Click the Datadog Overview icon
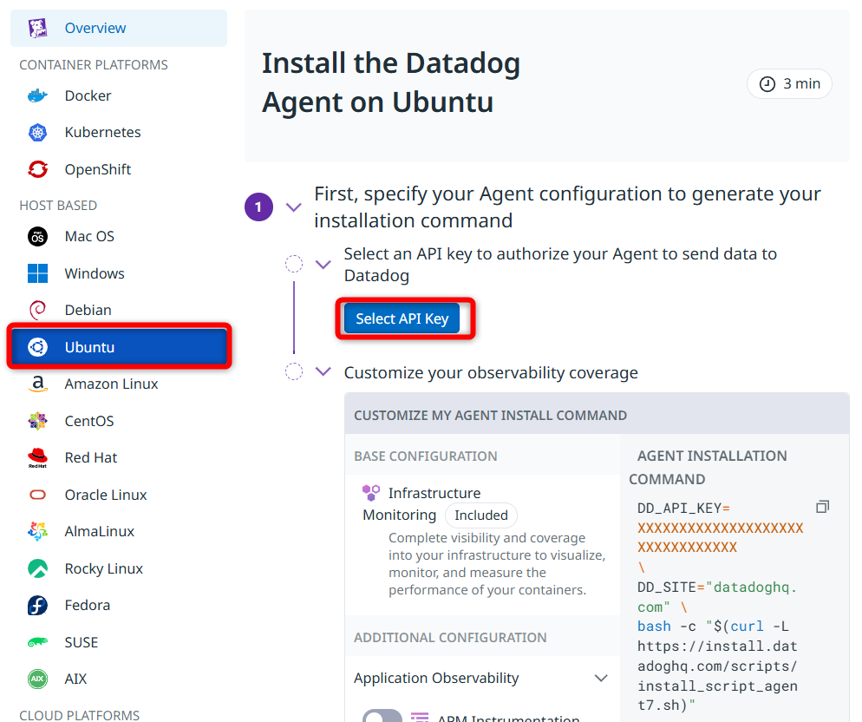 [37, 28]
